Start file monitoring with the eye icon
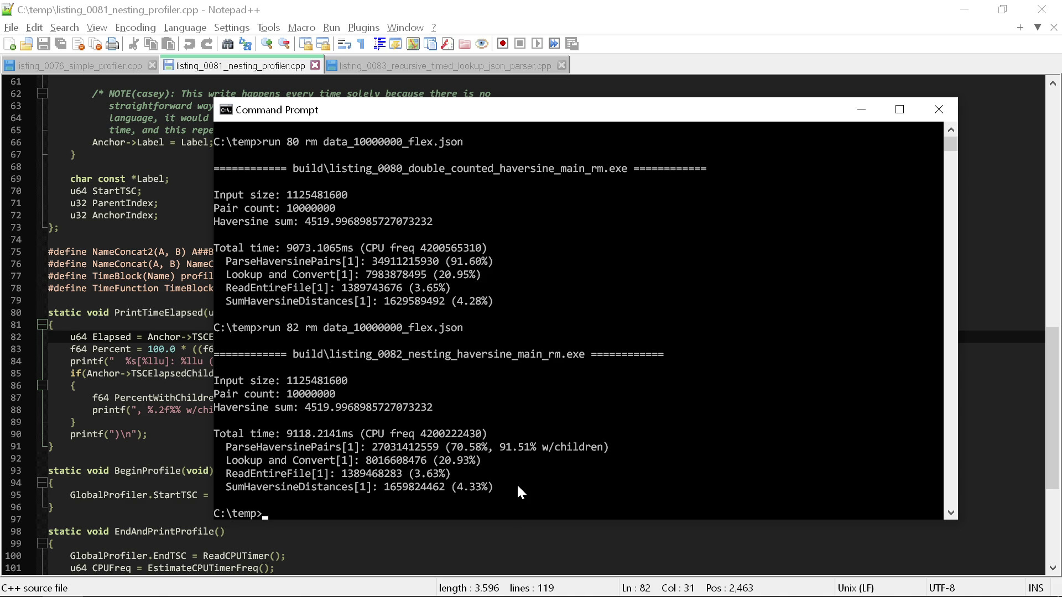 482,44
